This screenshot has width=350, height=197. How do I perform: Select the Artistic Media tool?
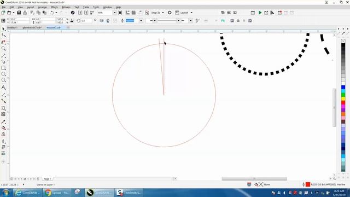(x=4, y=62)
